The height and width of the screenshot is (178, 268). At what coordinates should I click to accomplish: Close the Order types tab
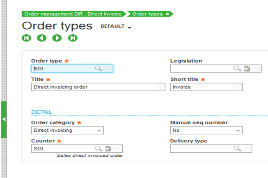(x=167, y=14)
